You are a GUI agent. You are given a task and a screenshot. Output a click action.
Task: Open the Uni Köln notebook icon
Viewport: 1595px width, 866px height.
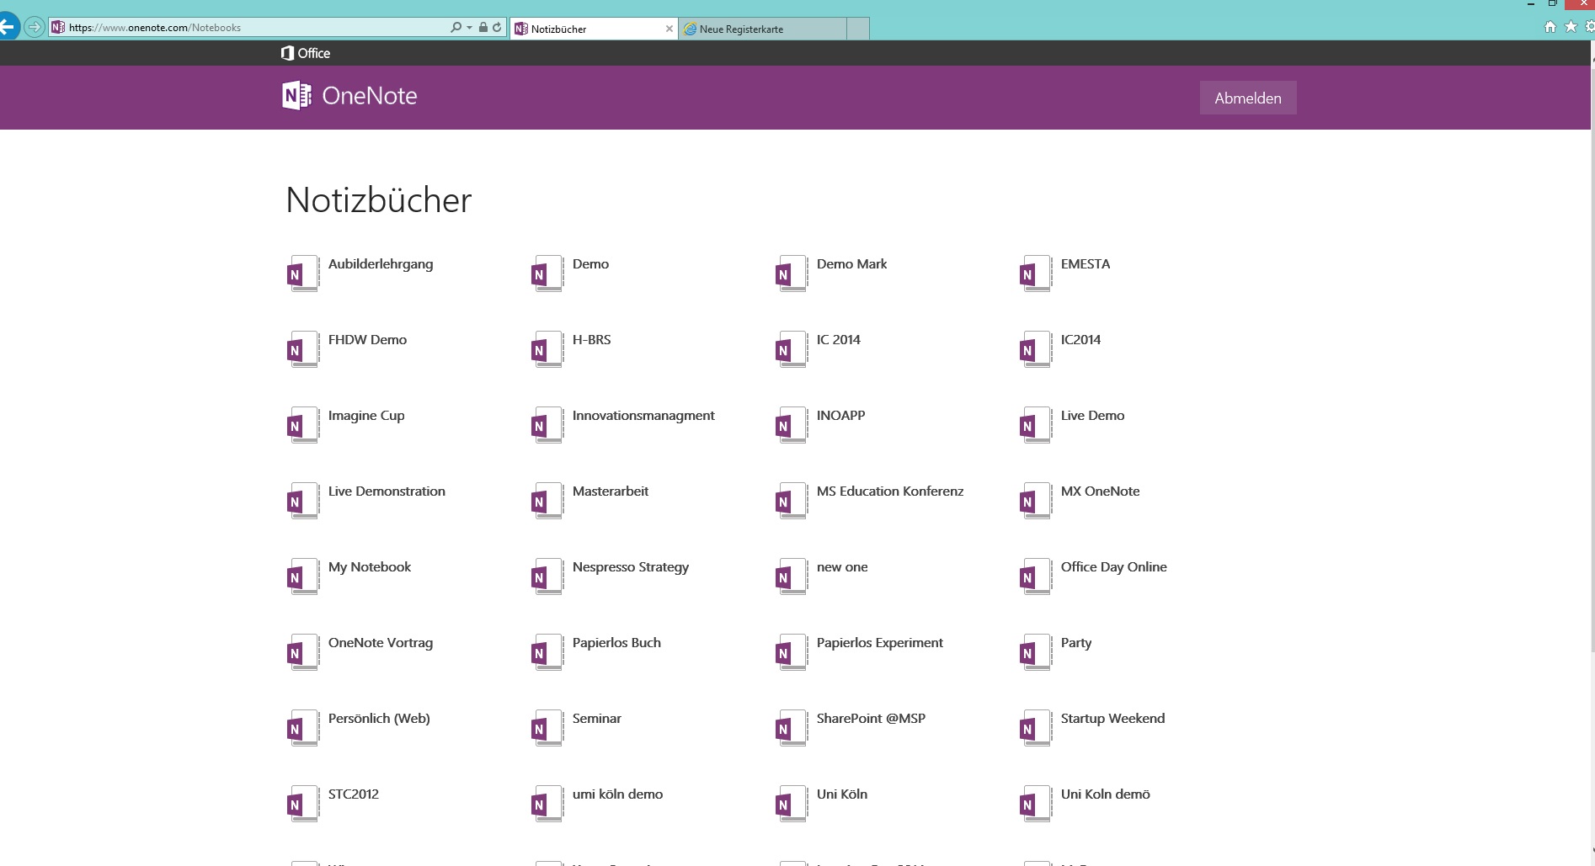[x=790, y=803]
